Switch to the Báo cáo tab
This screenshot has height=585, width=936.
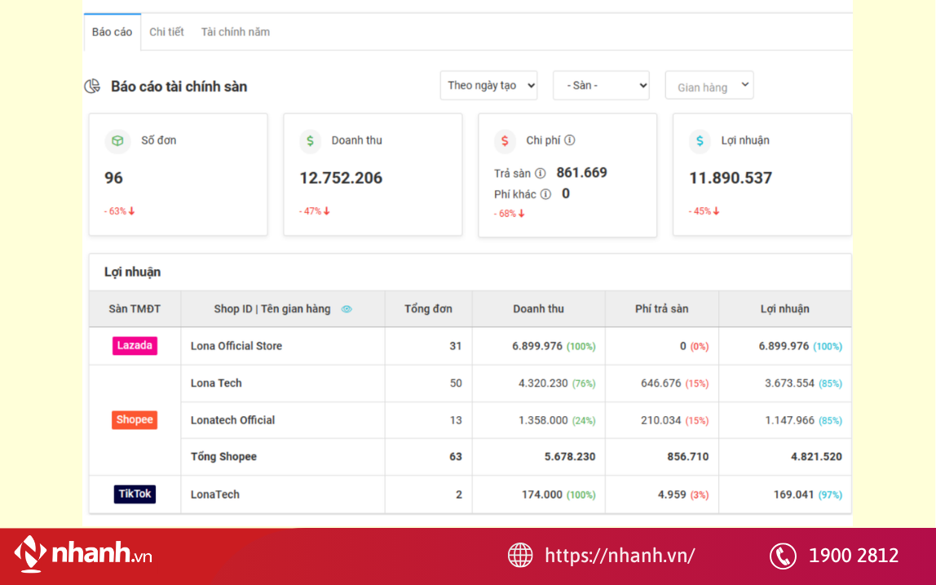point(113,33)
